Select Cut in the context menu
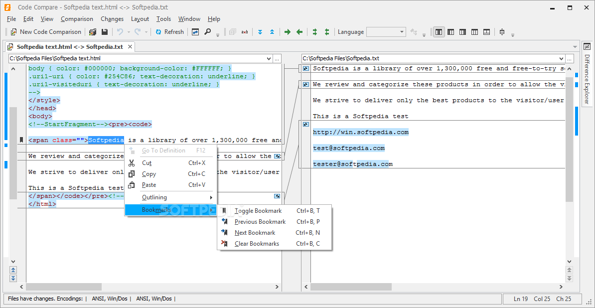 coord(171,163)
